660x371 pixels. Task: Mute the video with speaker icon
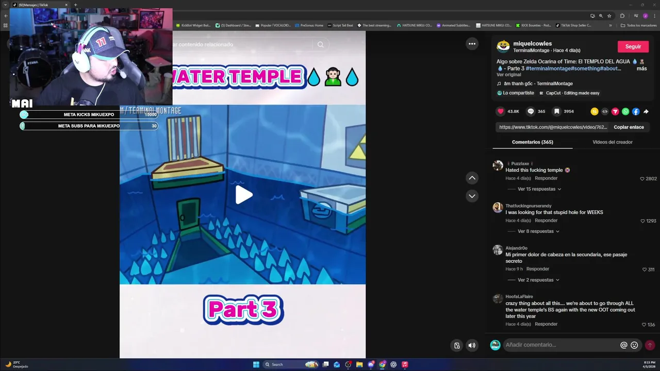coord(472,345)
